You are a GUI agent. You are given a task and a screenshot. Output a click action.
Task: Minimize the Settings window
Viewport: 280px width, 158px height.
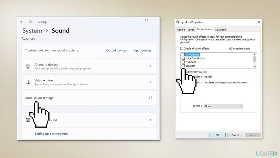click(136, 20)
